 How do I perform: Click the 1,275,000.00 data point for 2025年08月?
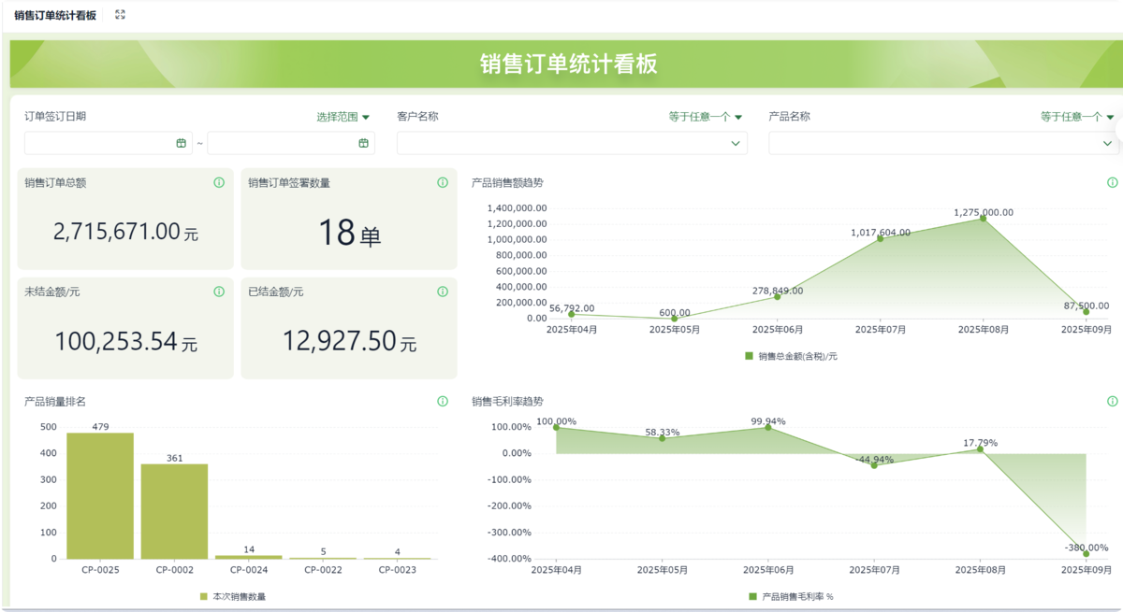pos(983,218)
